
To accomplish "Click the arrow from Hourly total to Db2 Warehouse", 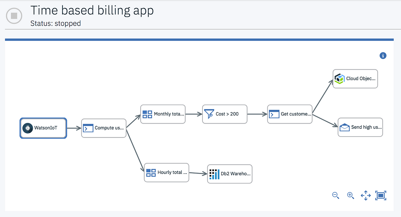I will click(x=198, y=173).
